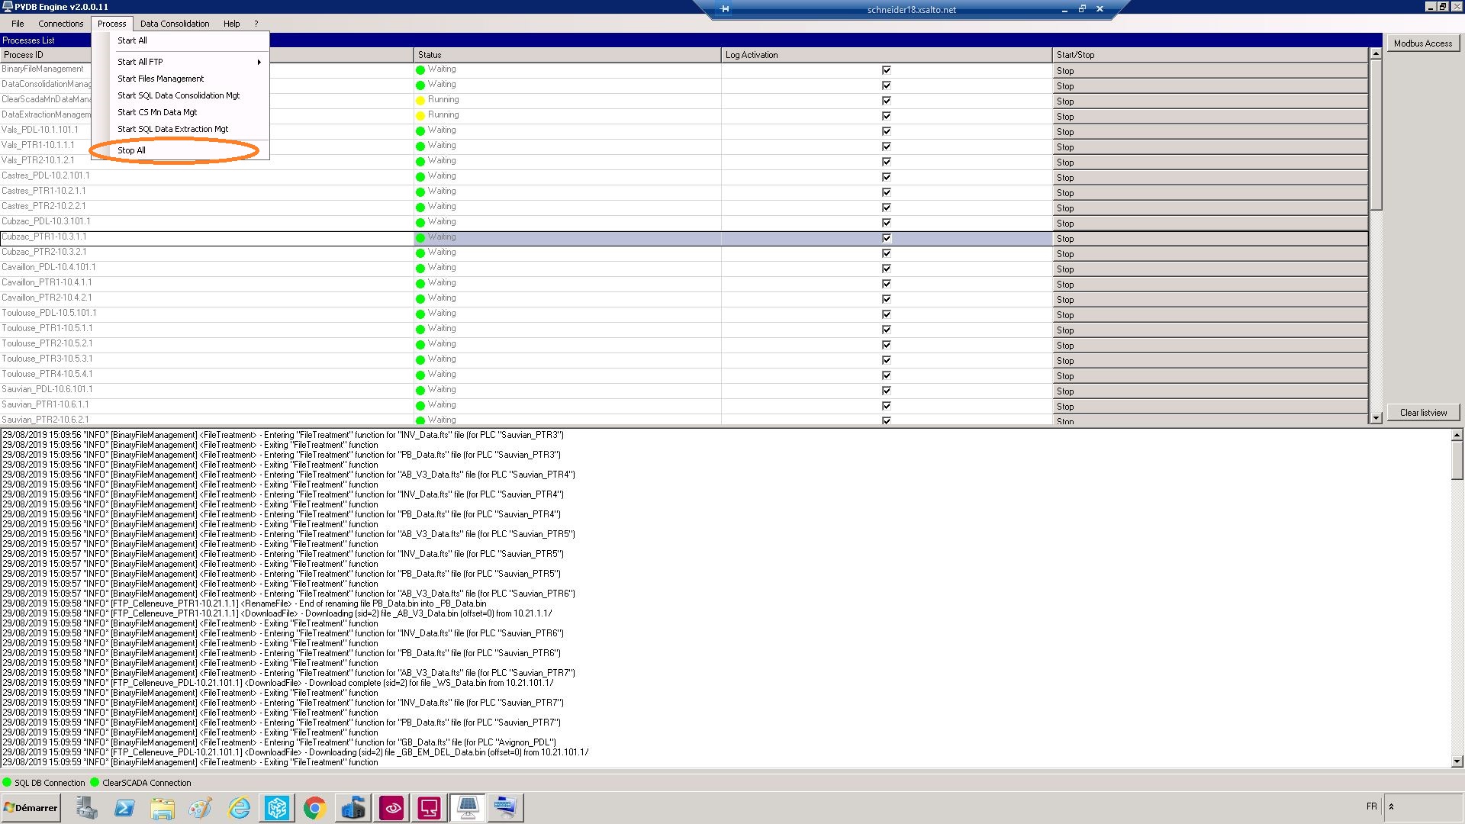This screenshot has width=1465, height=824.
Task: Expand the system tray hidden icons arrow
Action: (1391, 806)
